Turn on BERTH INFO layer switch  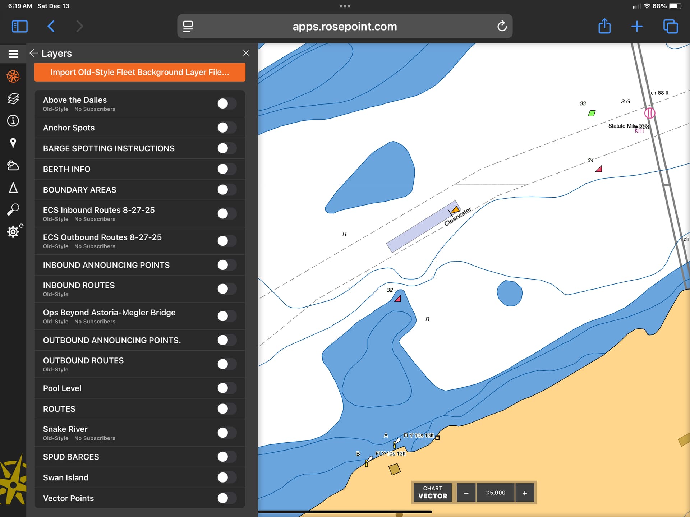[x=226, y=169]
